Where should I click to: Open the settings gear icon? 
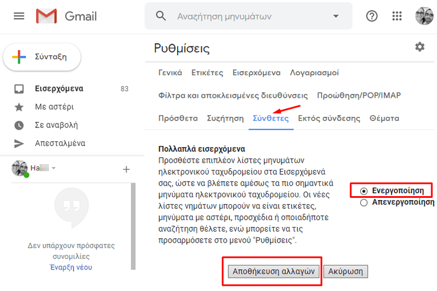pyautogui.click(x=420, y=47)
